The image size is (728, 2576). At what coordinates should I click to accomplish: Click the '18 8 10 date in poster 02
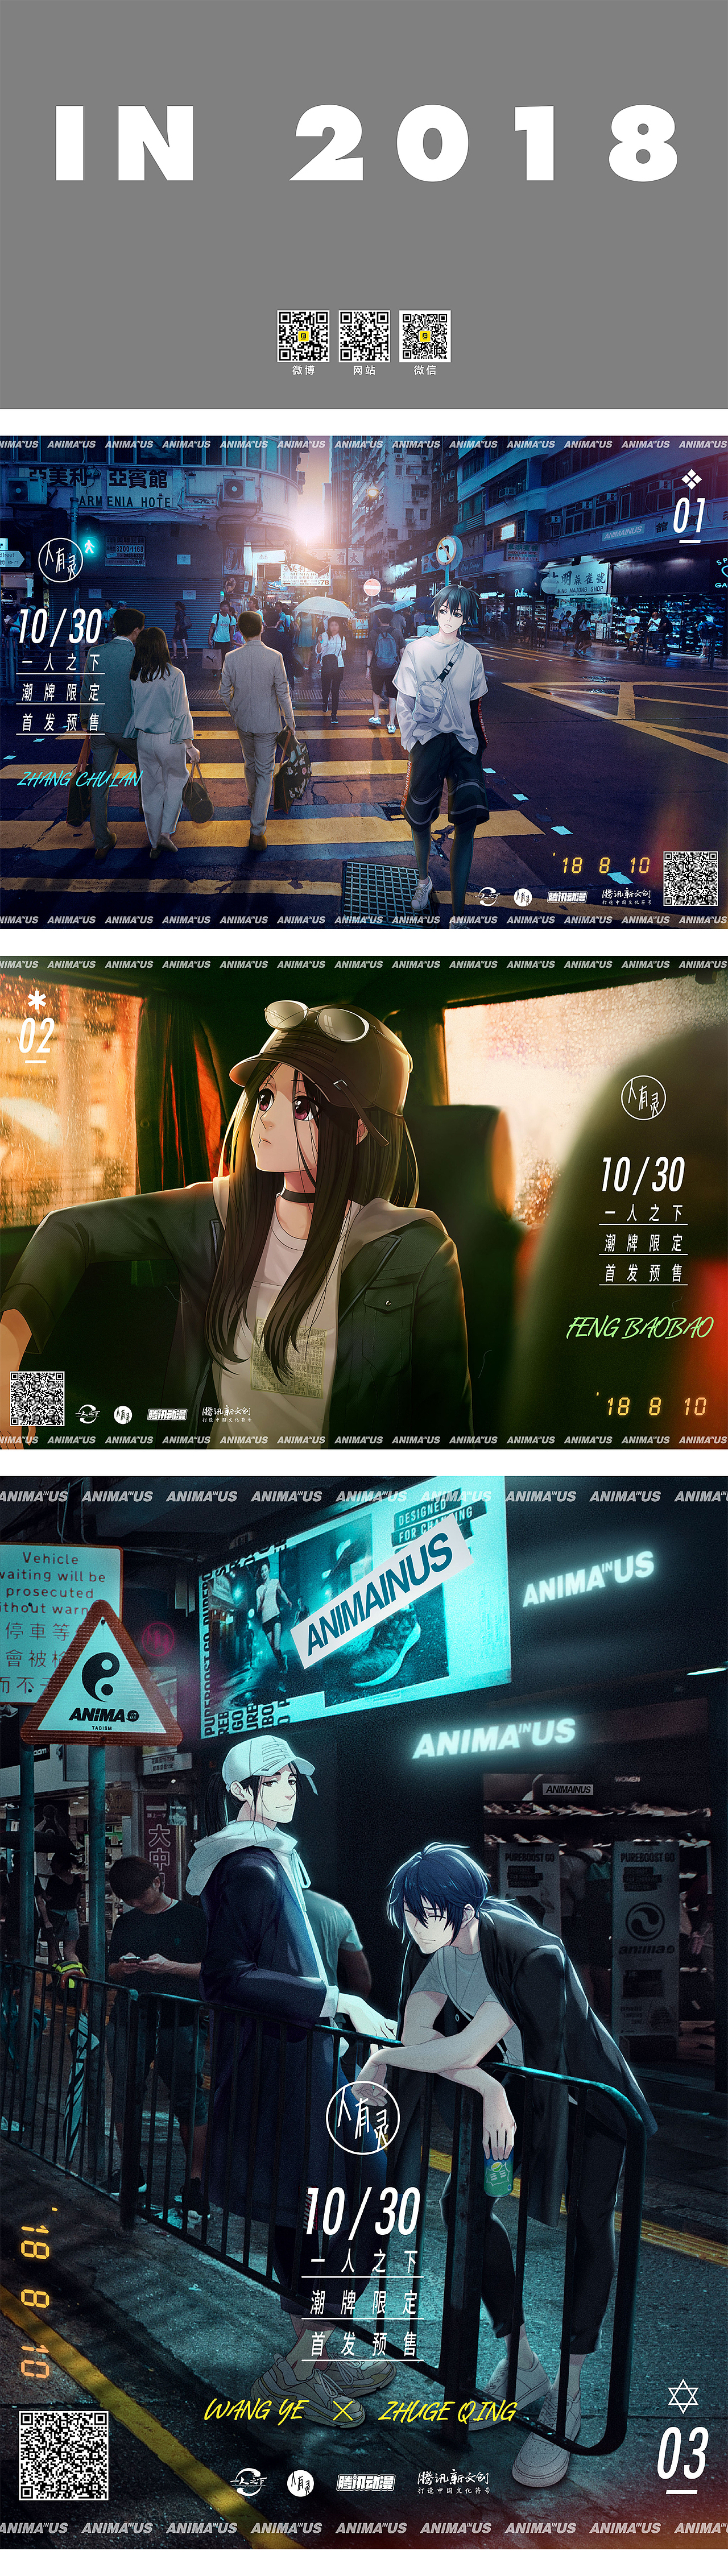pos(653,1406)
